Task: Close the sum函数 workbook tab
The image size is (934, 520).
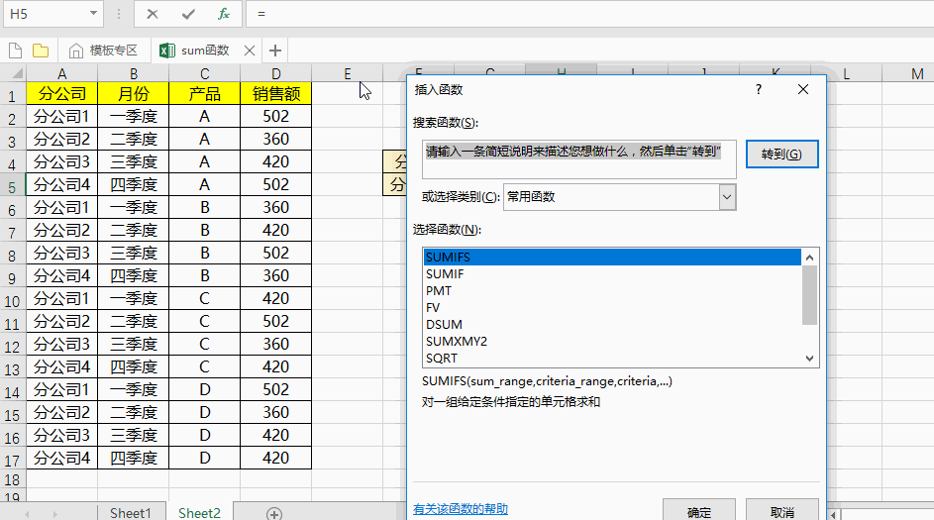Action: coord(249,51)
